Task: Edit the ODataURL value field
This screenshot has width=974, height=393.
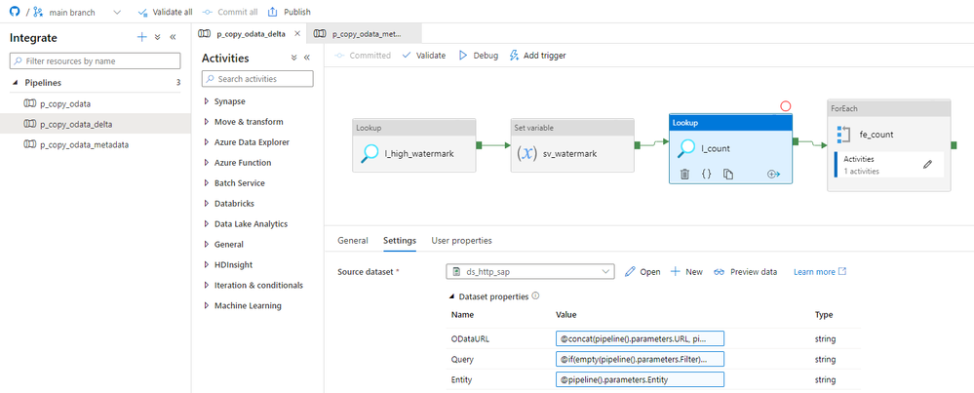Action: pyautogui.click(x=641, y=339)
